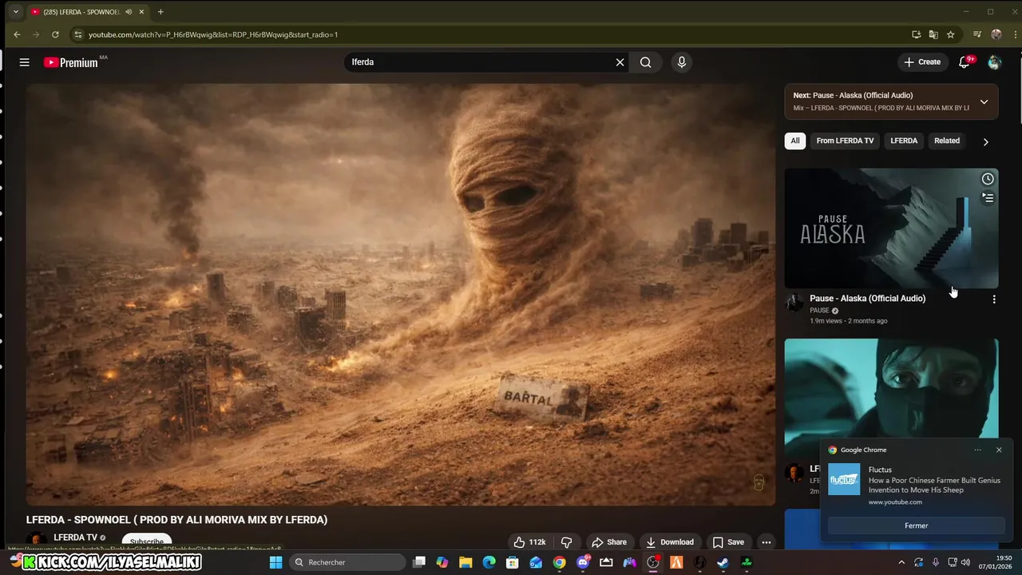Open the PAUSE channel link
Image resolution: width=1022 pixels, height=575 pixels.
coord(819,311)
